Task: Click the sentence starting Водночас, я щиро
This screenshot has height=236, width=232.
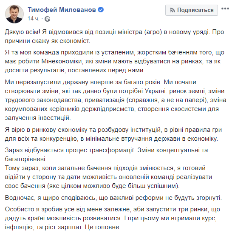Action: 113,198
